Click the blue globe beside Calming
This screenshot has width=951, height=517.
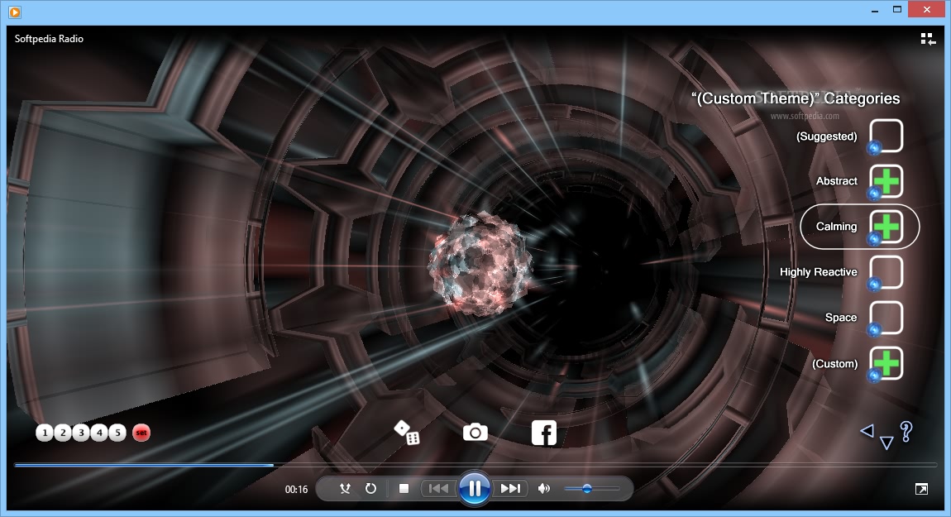(875, 239)
